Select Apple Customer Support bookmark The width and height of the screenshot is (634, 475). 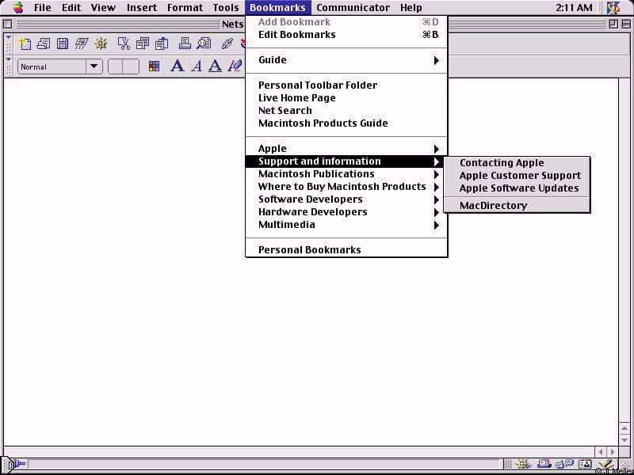(517, 176)
